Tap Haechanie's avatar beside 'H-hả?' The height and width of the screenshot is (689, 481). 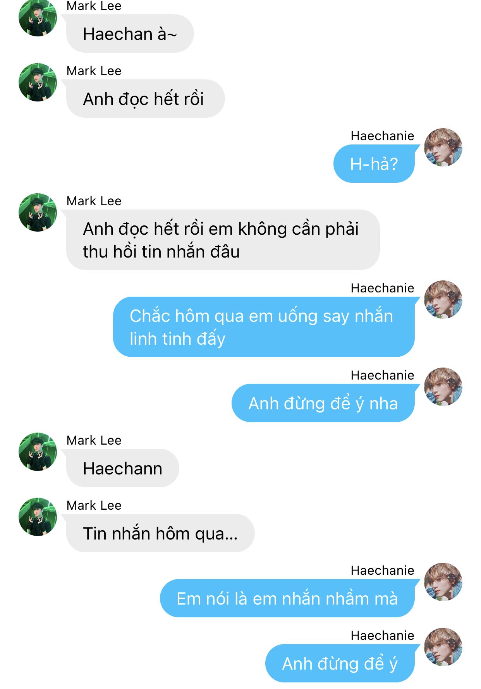click(443, 148)
